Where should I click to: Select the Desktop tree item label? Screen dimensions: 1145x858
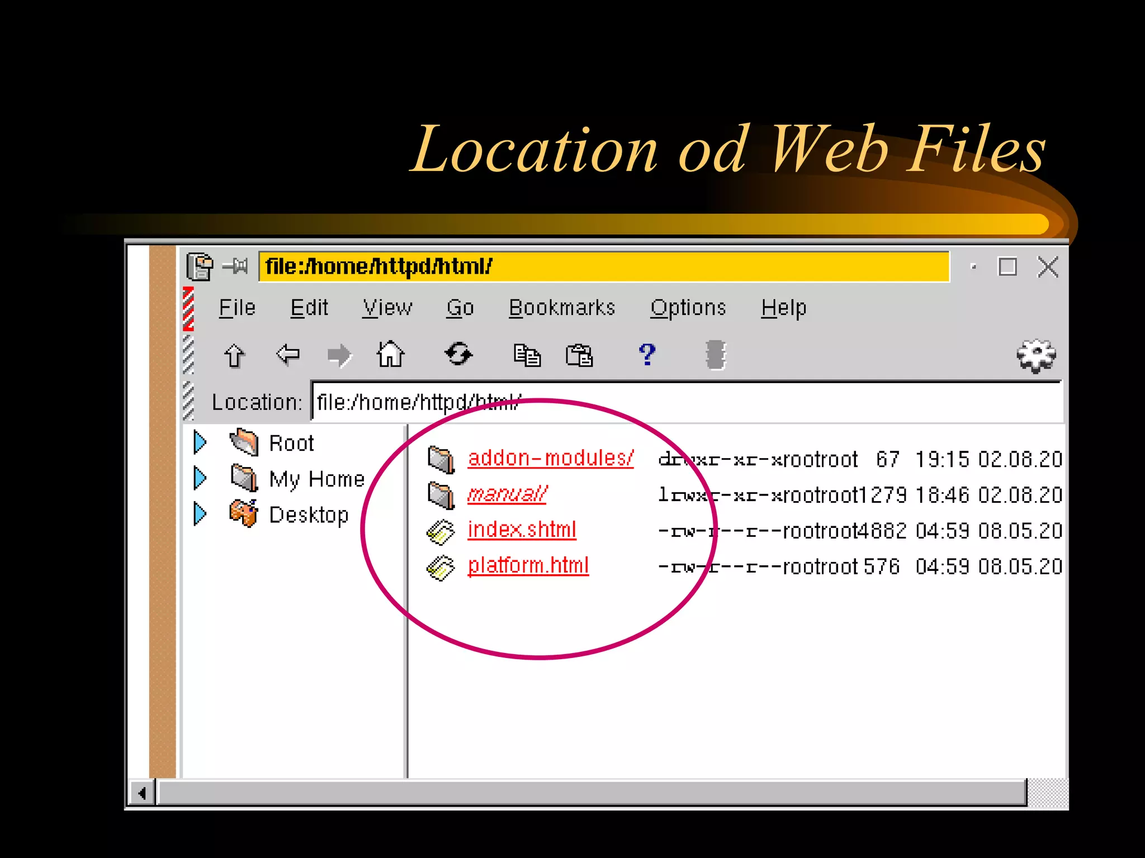click(309, 515)
